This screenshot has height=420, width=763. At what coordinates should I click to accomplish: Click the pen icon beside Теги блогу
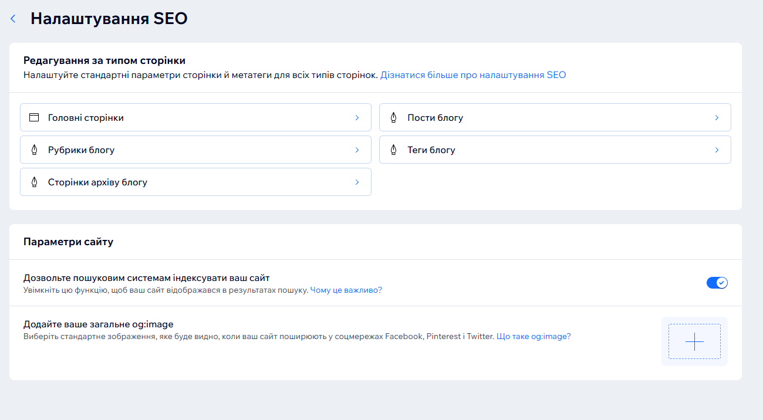394,150
